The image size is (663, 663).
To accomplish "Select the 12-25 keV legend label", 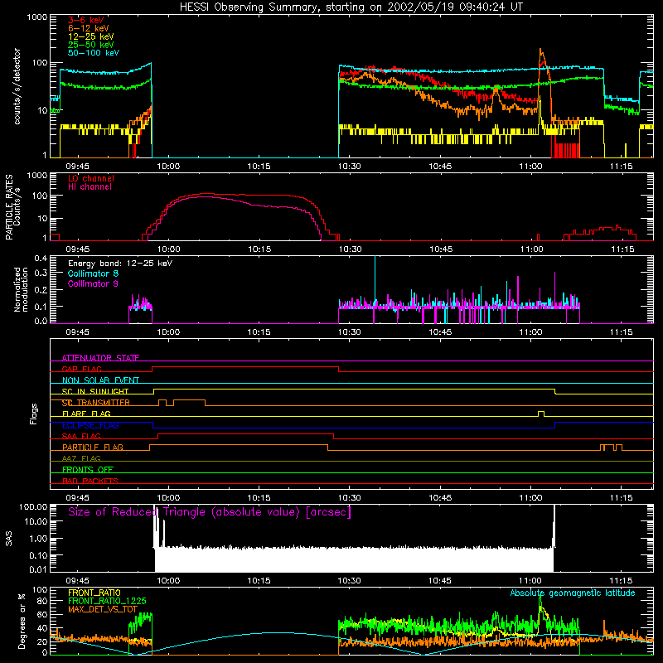I will pos(91,36).
